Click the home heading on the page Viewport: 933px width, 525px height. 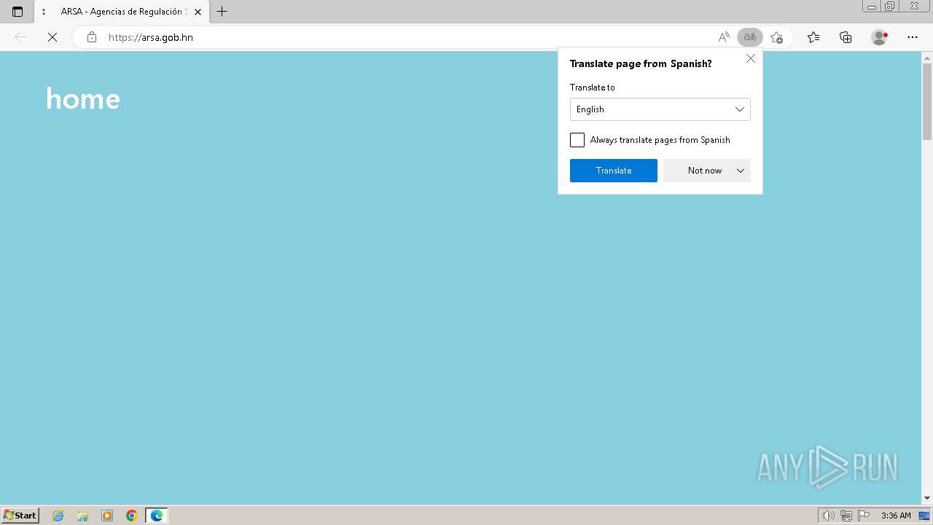(83, 98)
